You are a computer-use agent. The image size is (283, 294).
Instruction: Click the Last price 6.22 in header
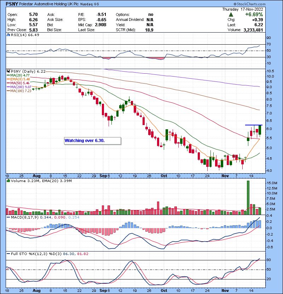tap(259, 25)
